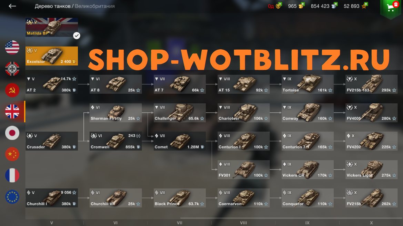Select the European Union flag nation
403x226 pixels.
pyautogui.click(x=12, y=197)
